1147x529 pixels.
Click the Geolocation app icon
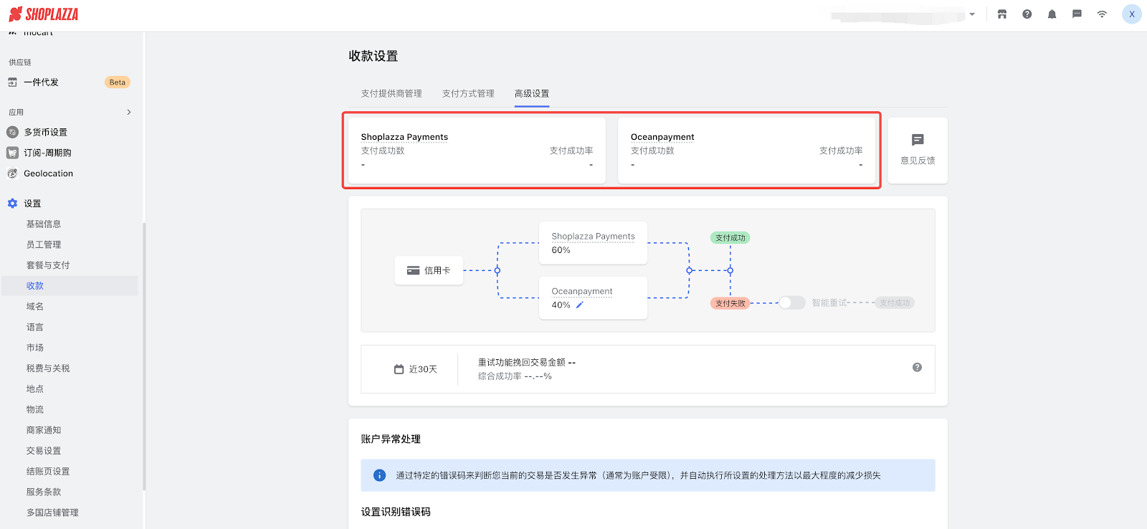tap(12, 173)
